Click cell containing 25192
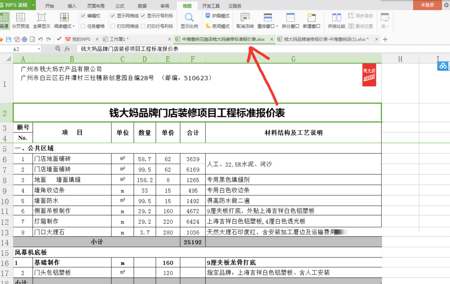 coord(193,242)
